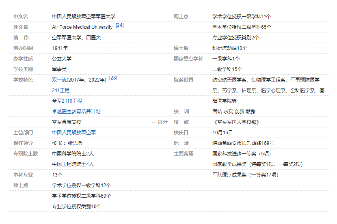
Task: Select the address 陕西省西安市长乐西路169号
Action: (x=243, y=143)
